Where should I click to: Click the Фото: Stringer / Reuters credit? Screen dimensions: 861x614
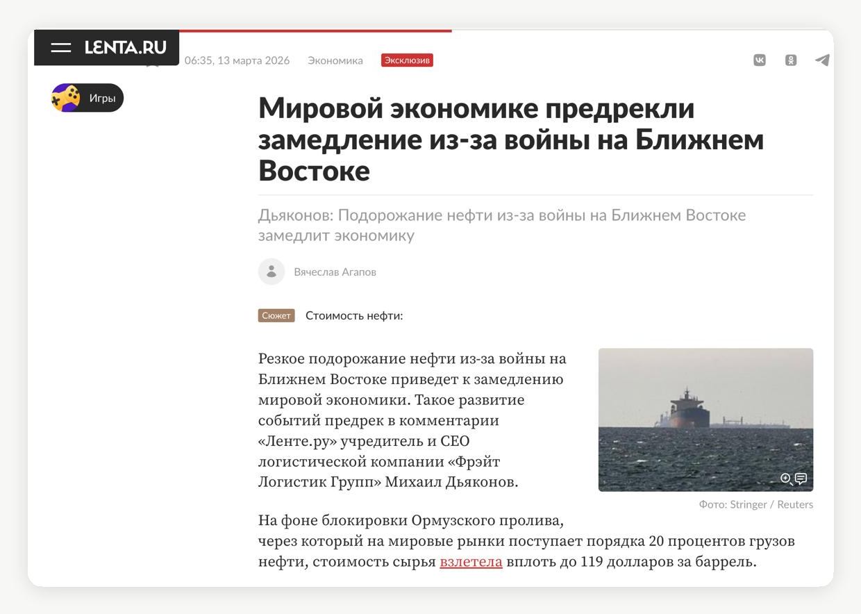point(756,504)
